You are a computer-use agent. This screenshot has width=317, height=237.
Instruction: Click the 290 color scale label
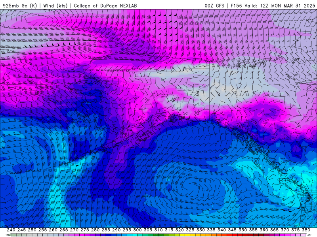(x=116, y=230)
